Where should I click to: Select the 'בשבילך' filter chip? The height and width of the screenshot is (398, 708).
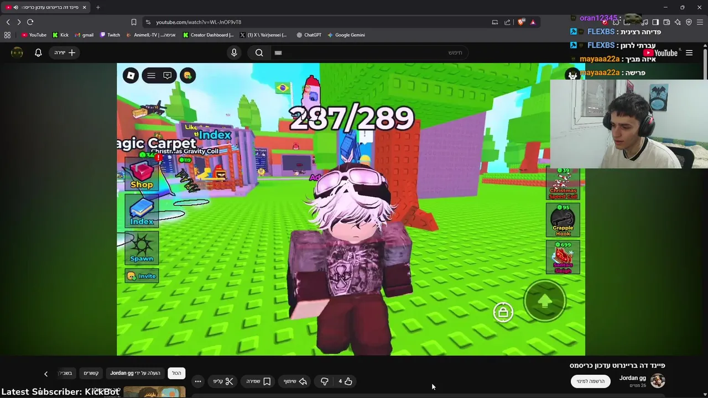pos(66,373)
